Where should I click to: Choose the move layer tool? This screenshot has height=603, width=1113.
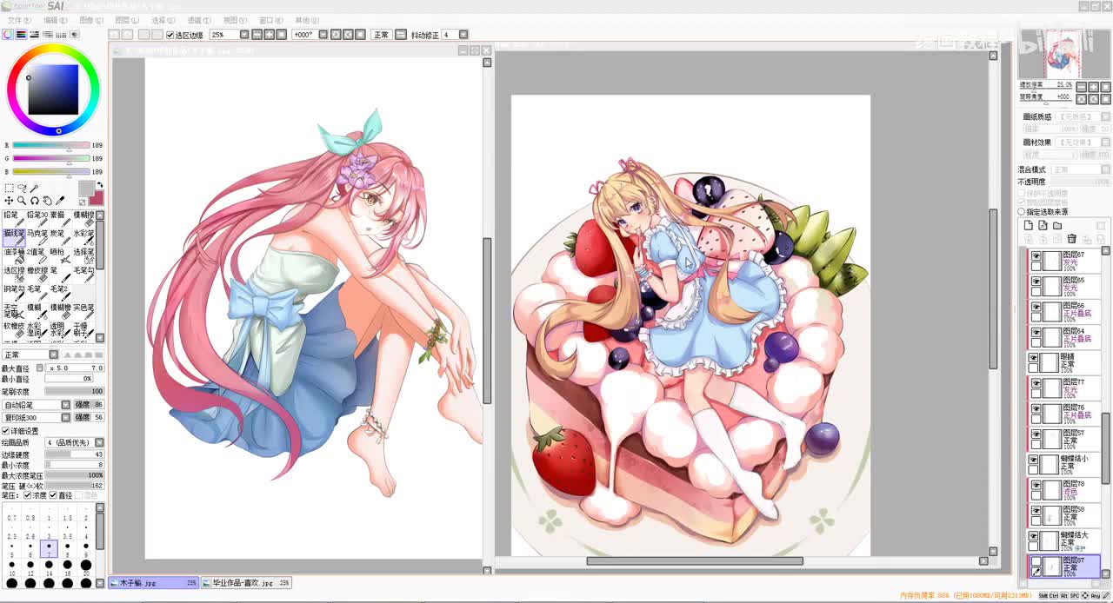9,201
